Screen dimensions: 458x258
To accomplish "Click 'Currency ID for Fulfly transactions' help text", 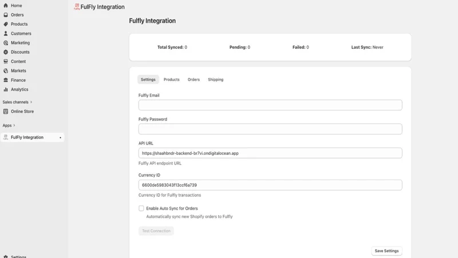I will click(169, 195).
